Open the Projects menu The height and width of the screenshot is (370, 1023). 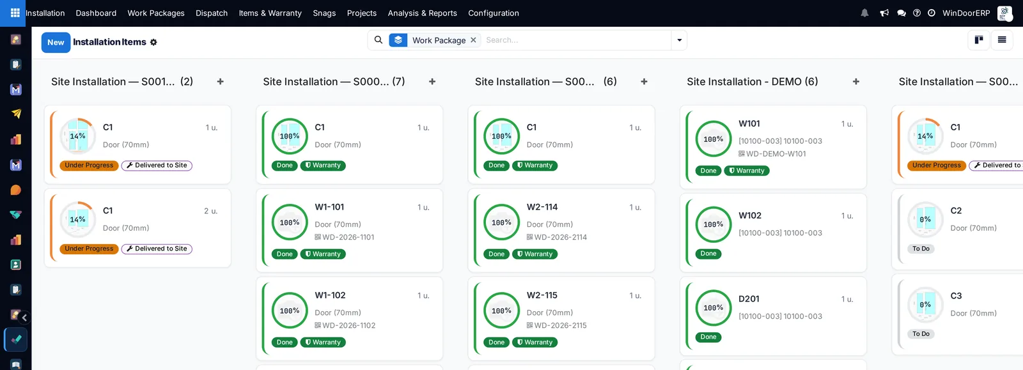tap(362, 13)
